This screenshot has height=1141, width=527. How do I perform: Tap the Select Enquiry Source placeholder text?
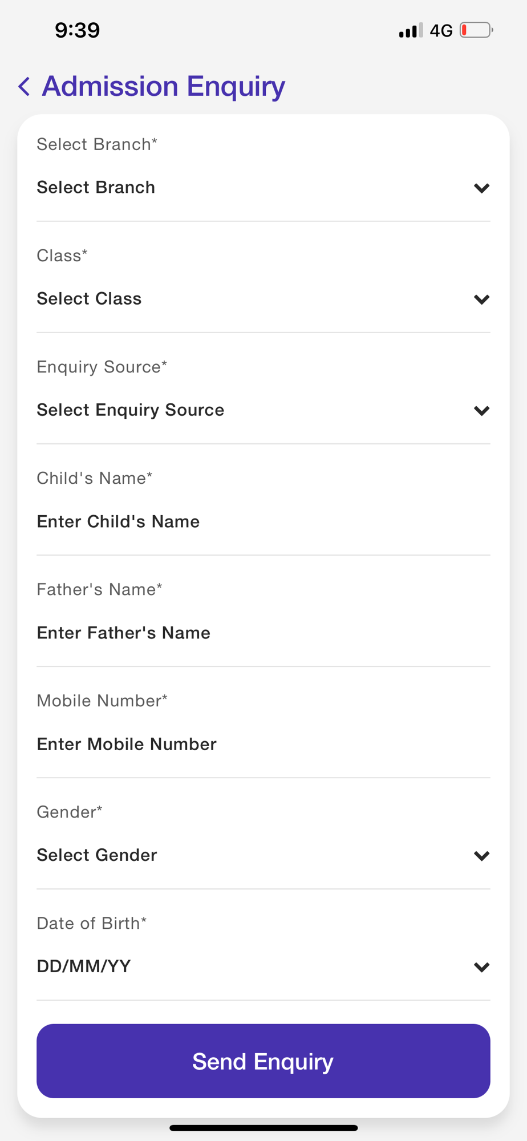(130, 410)
